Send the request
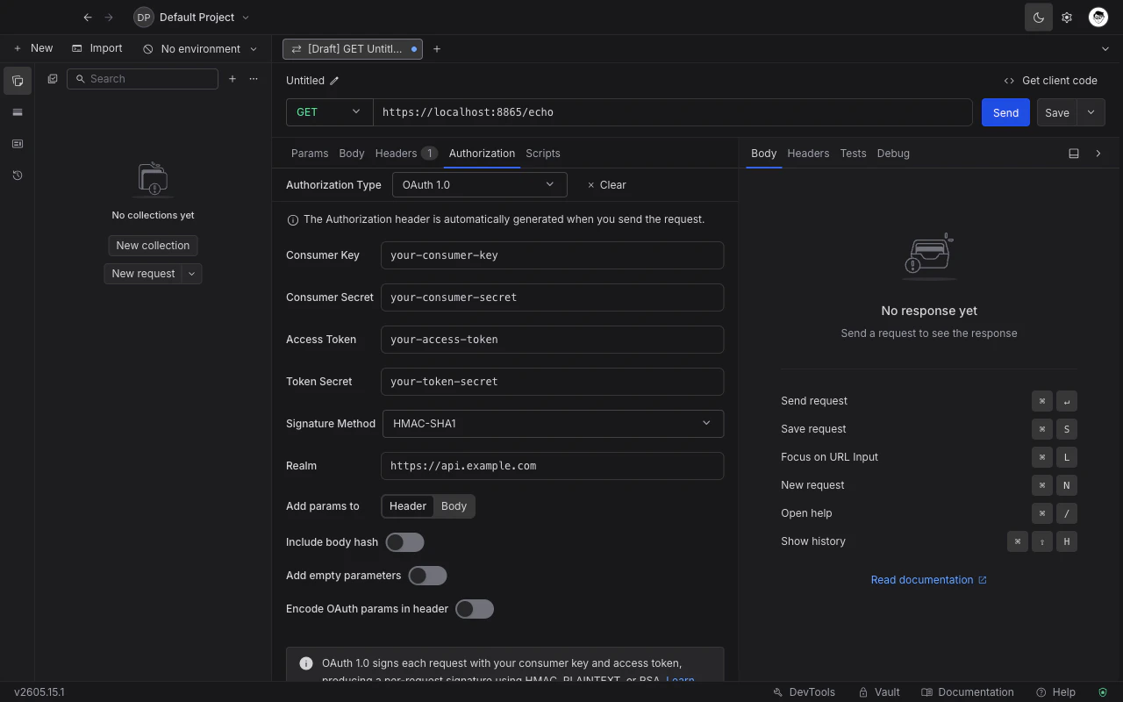1123x702 pixels. [1005, 112]
